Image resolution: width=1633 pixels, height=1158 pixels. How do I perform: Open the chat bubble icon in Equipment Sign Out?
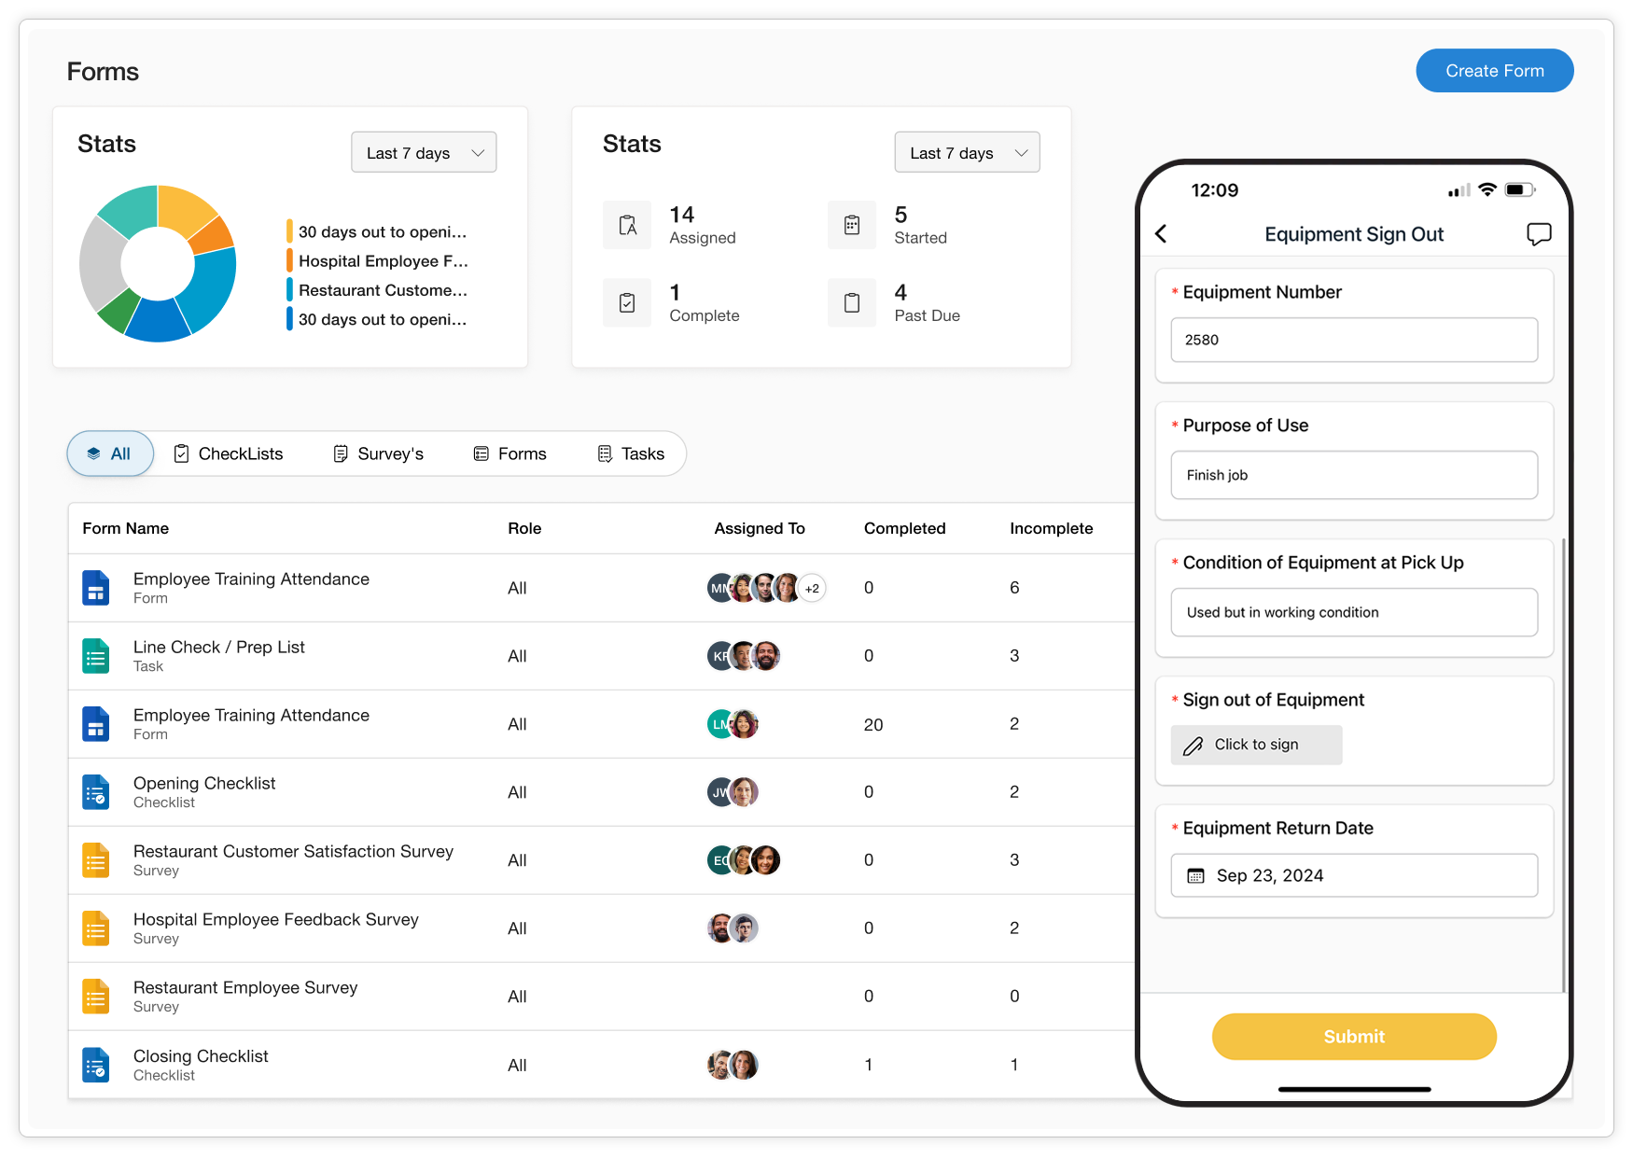tap(1540, 234)
